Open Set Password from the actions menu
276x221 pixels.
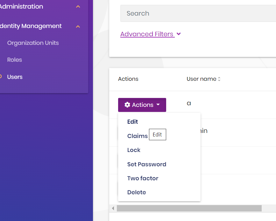point(146,164)
